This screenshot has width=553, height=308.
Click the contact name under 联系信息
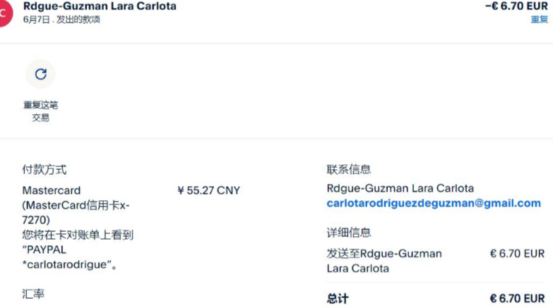[x=400, y=188]
